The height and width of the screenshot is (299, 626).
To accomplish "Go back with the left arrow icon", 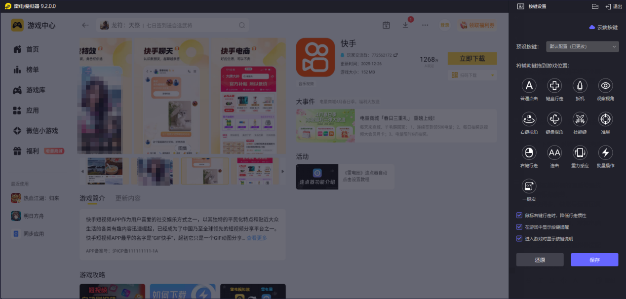I will (85, 25).
